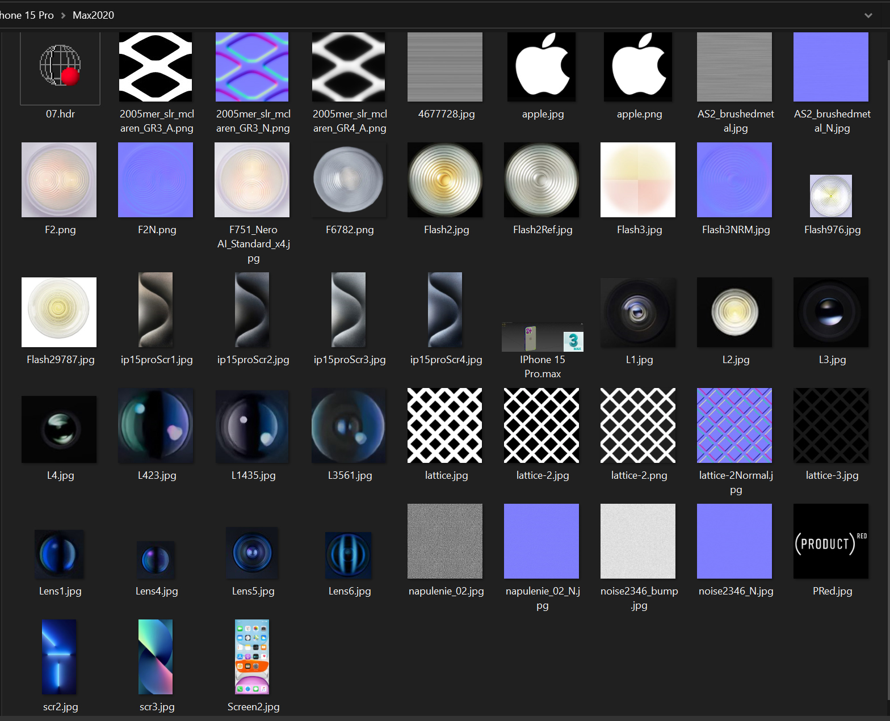This screenshot has height=721, width=890.
Task: Select the L423.jpg lens thumbnail
Action: pos(156,425)
